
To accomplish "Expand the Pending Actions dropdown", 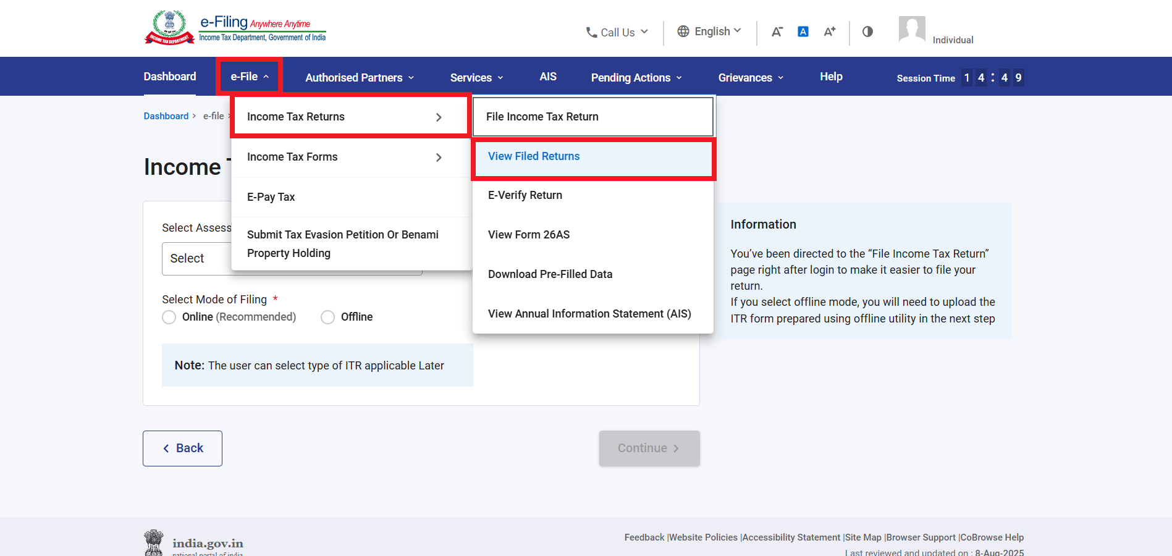I will [x=636, y=77].
